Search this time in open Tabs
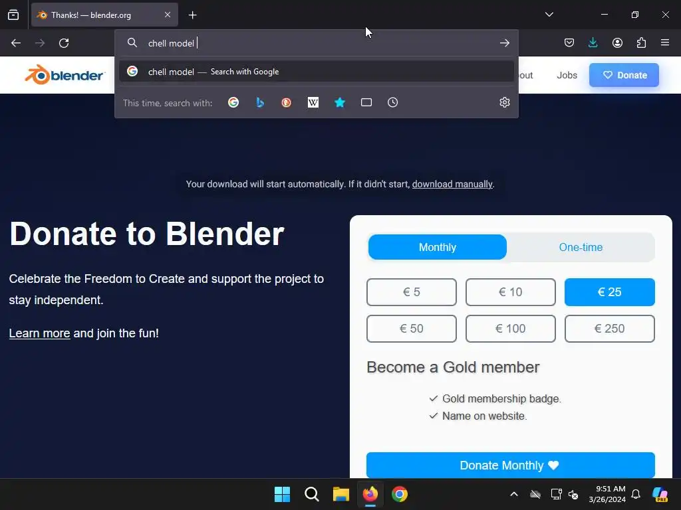Viewport: 681px width, 510px height. [366, 102]
